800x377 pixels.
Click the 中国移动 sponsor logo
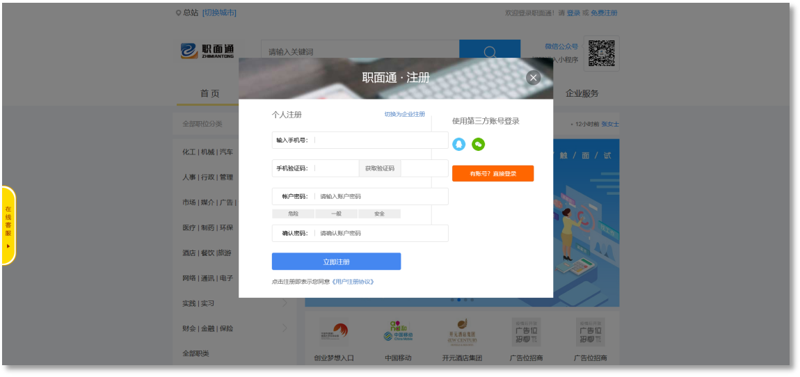pos(398,332)
